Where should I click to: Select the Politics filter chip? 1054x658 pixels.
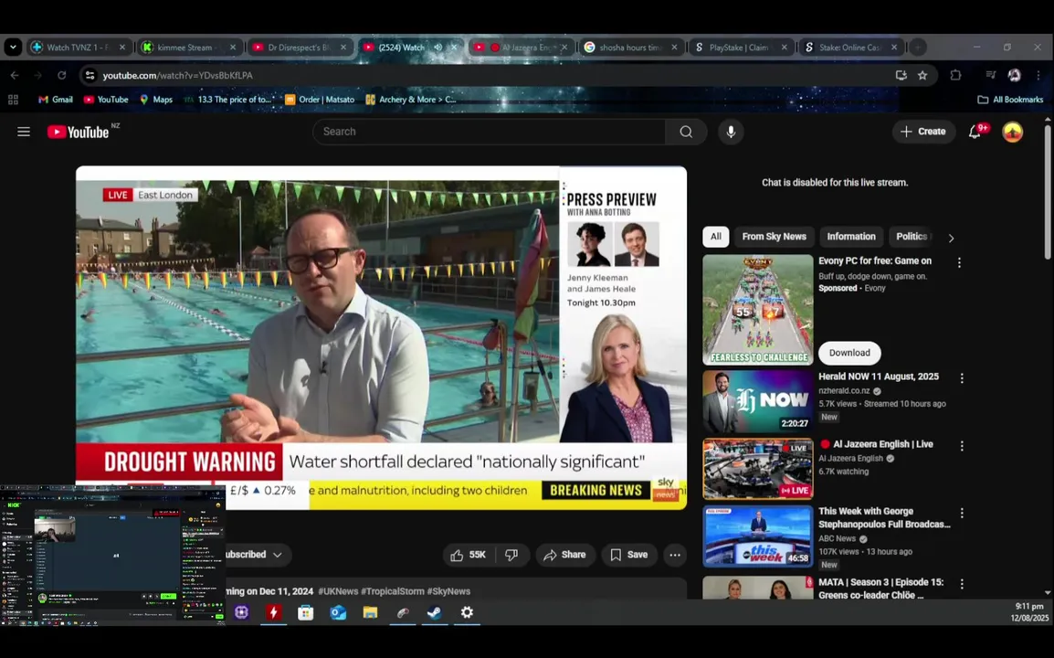coord(912,237)
